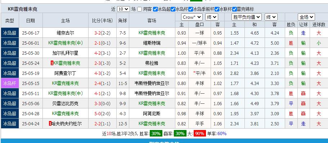This screenshot has height=143, width=328.
Task: Open the 终 dropdown beside 胜平负均值
Action: tap(271, 17)
